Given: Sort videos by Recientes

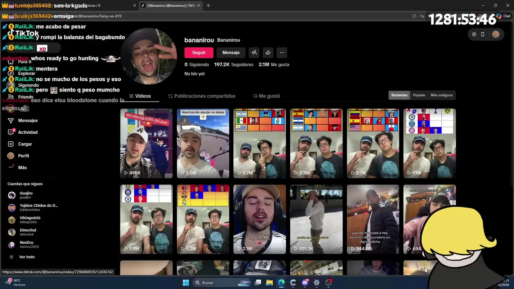Looking at the screenshot, I should tap(399, 95).
